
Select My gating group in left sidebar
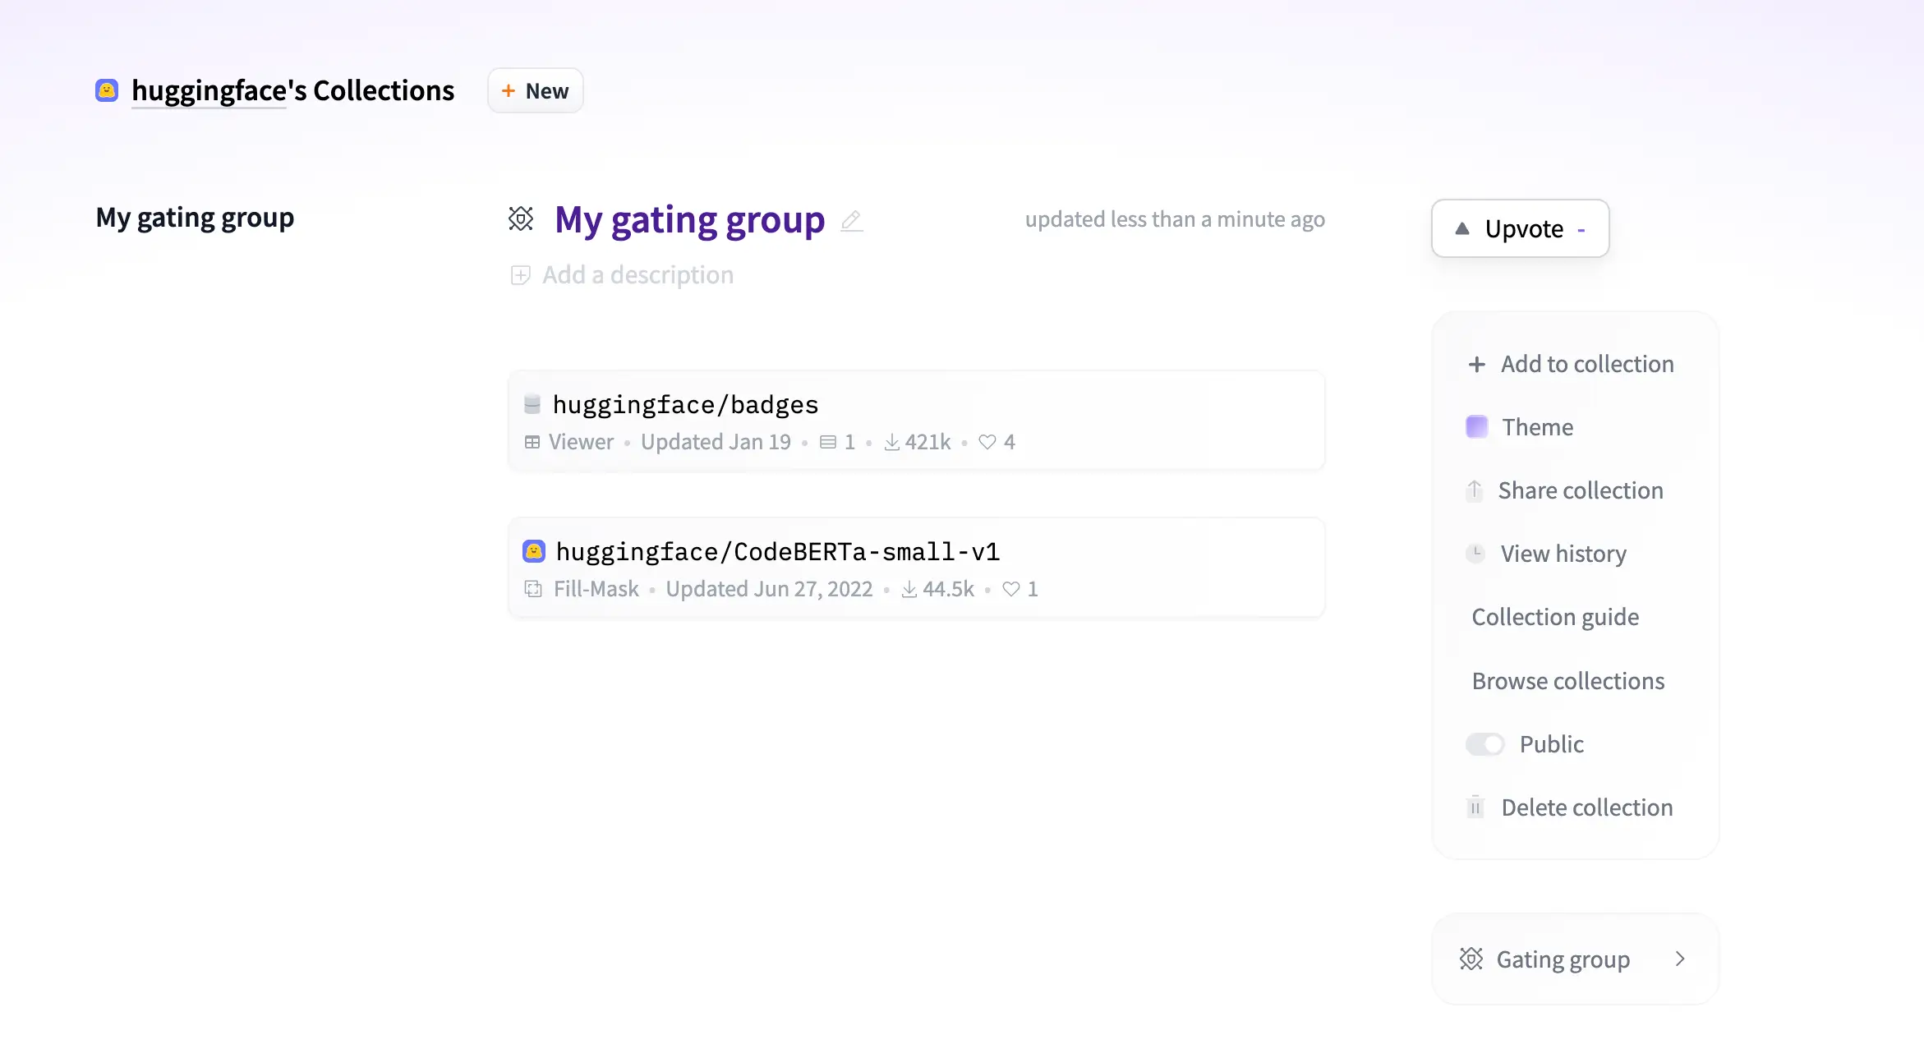click(x=195, y=218)
